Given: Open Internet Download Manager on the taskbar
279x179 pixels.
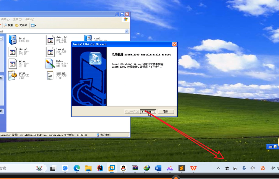Looking at the screenshot, I should coord(146,168).
